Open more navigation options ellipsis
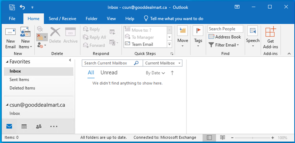Viewport: 295px width, 143px height. [x=54, y=126]
